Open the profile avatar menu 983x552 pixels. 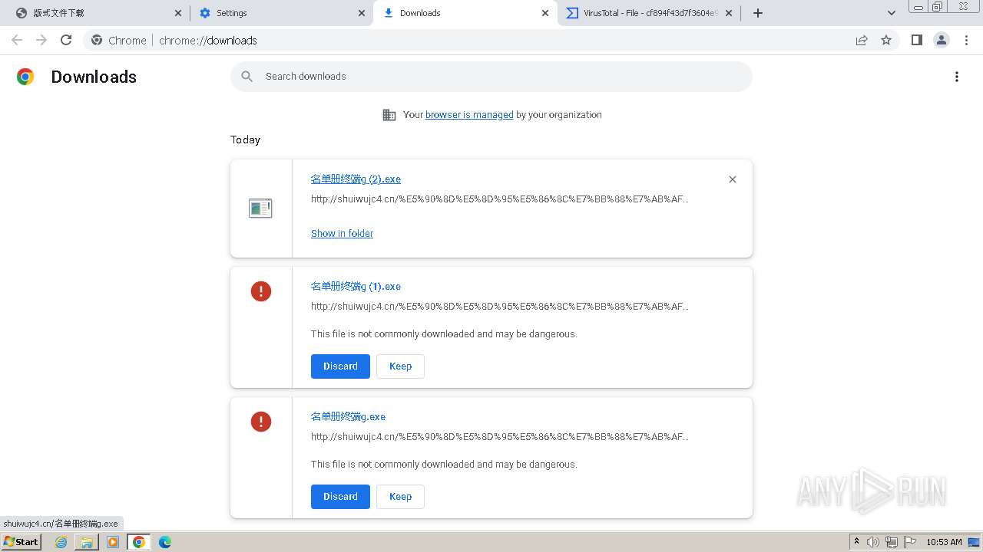pyautogui.click(x=941, y=40)
